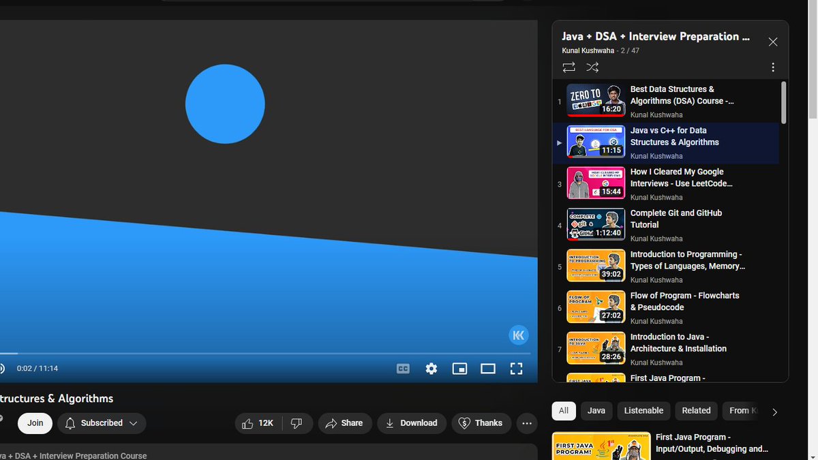
Task: Play Flow of Program - Flowcharts & Pseudocode
Action: tap(684, 301)
